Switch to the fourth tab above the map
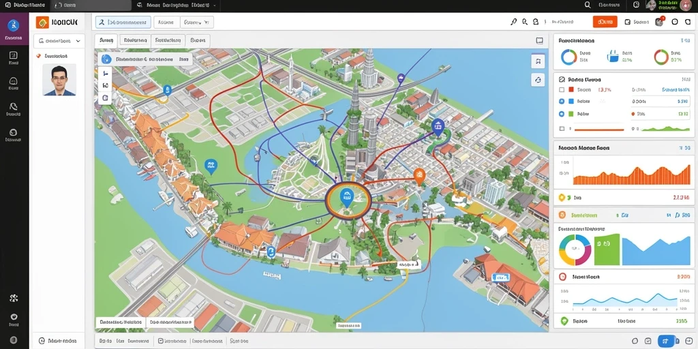 (198, 40)
